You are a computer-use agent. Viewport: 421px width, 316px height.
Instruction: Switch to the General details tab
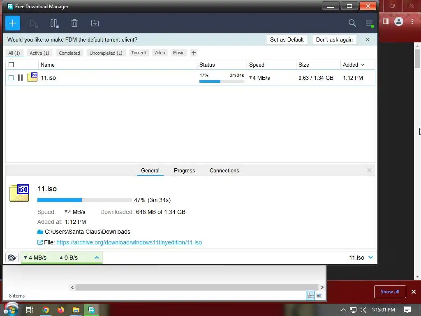click(x=150, y=170)
